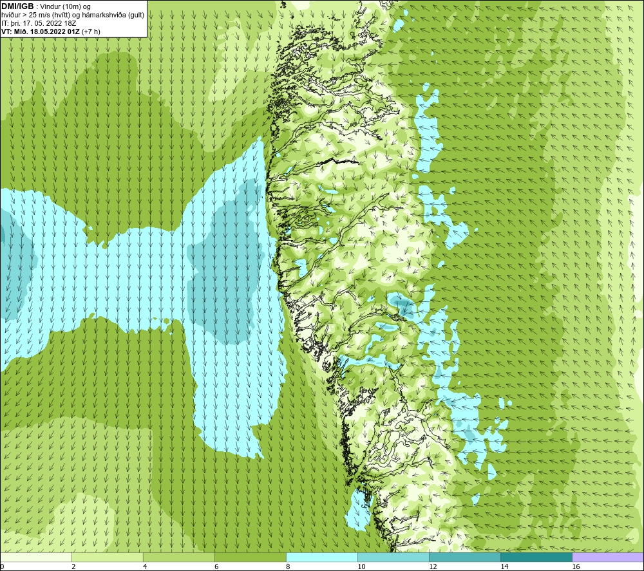Click legend scale label '6'
This screenshot has height=571, width=644.
(216, 566)
